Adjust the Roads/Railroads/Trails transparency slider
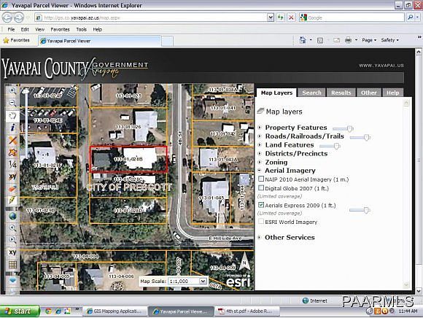Image resolution: width=423 pixels, height=318 pixels. click(x=366, y=138)
